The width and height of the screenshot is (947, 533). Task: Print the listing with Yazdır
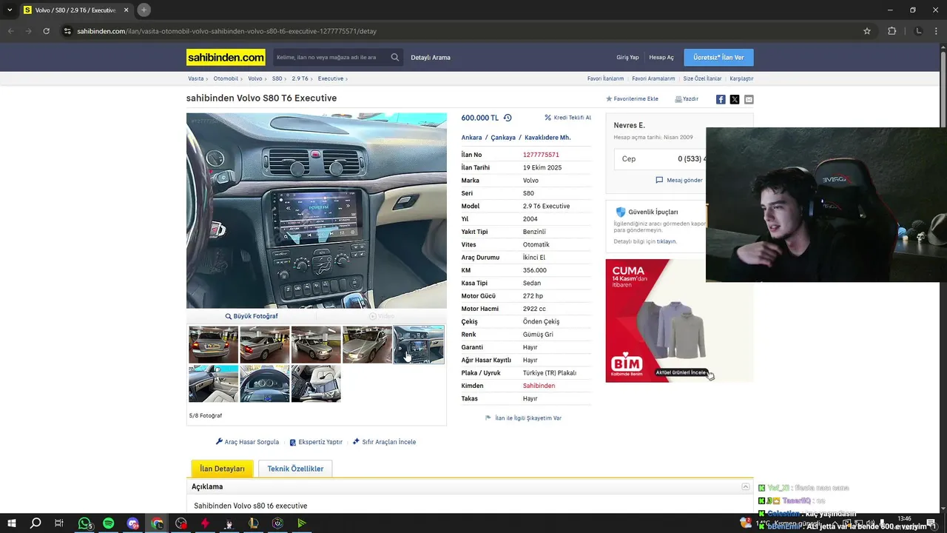[x=687, y=98]
